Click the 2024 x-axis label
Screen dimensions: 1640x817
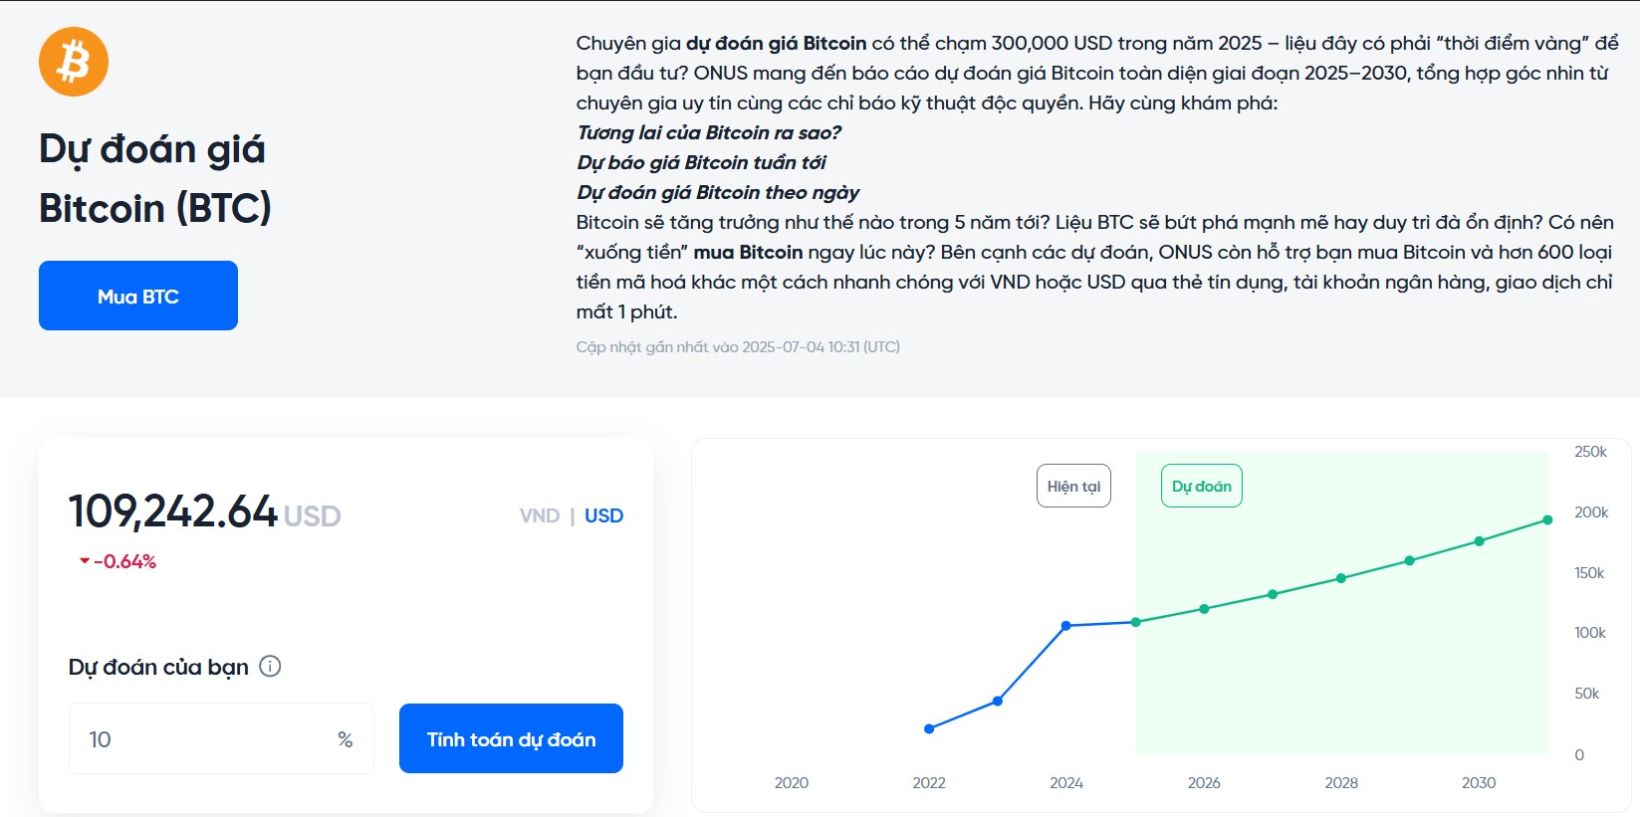click(1066, 782)
